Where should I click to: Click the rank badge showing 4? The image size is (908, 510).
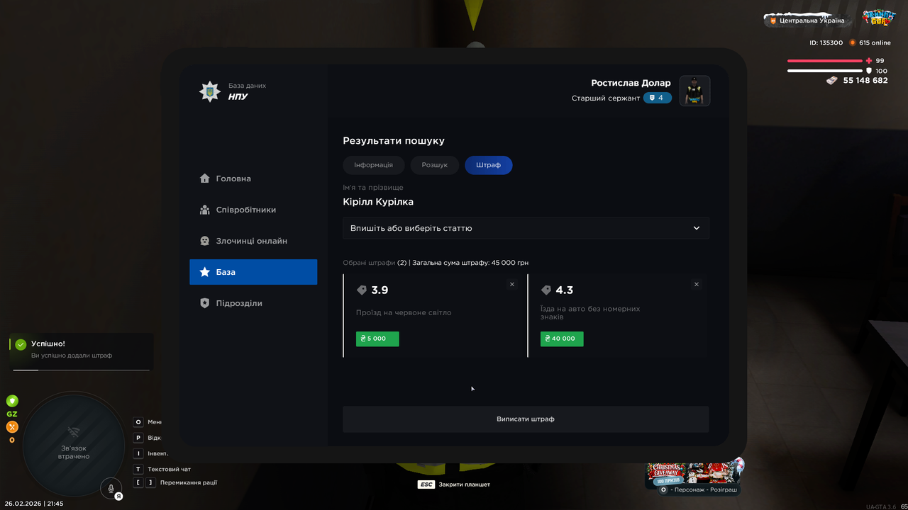[657, 98]
